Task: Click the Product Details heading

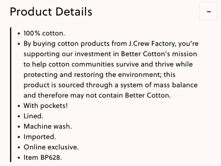Action: click(x=51, y=12)
